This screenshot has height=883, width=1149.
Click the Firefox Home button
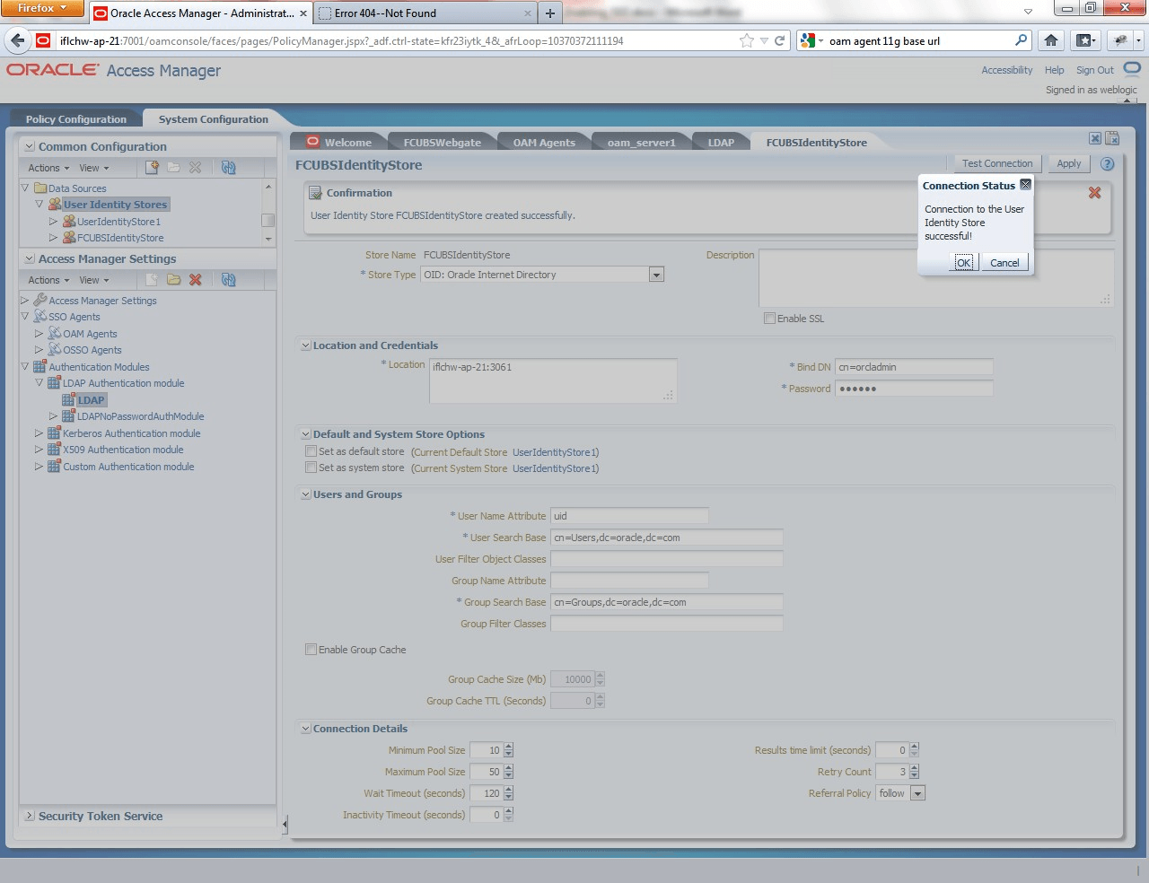click(1051, 40)
